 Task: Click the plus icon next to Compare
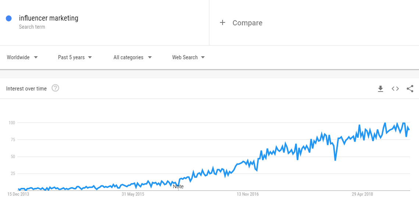(223, 22)
